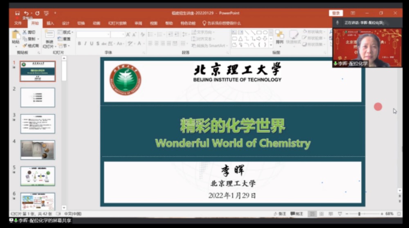
Task: Select the Text Box shape in gallery
Action: pyautogui.click(x=234, y=32)
